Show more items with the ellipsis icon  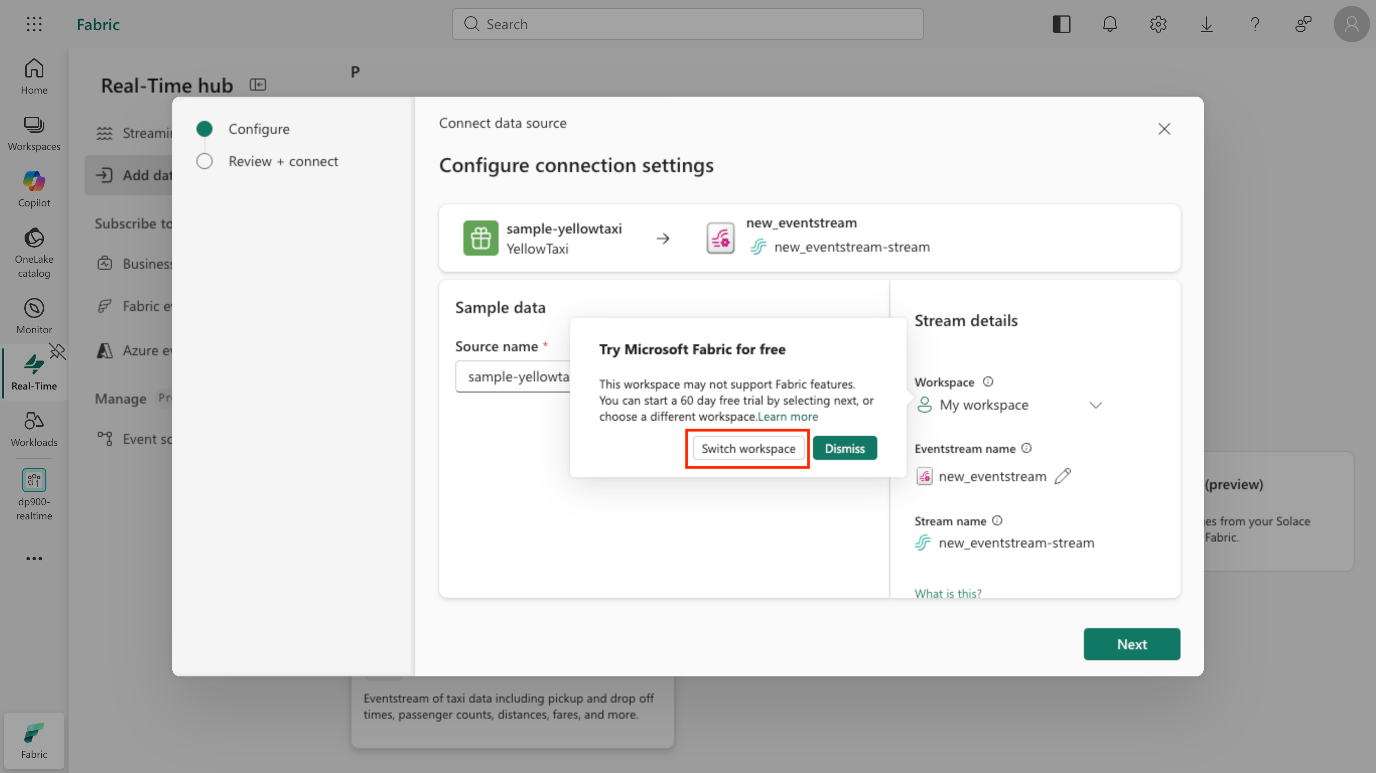point(34,559)
